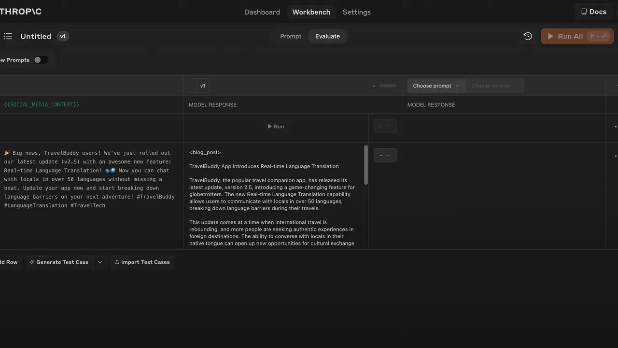The height and width of the screenshot is (348, 618).
Task: Open rating dropdown in the empty row
Action: coord(385,126)
